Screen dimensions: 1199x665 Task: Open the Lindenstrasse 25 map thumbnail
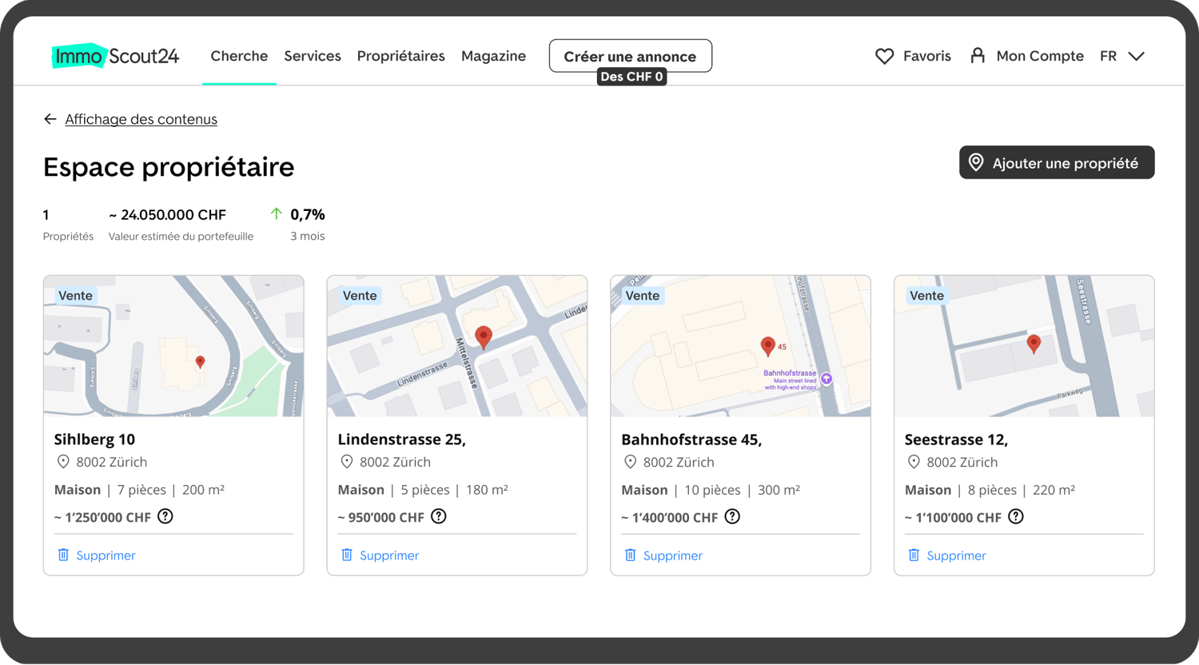[x=457, y=346]
